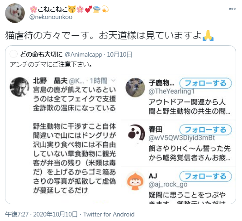
Task: Follow the 子鹿物 account
Action: (x=205, y=83)
